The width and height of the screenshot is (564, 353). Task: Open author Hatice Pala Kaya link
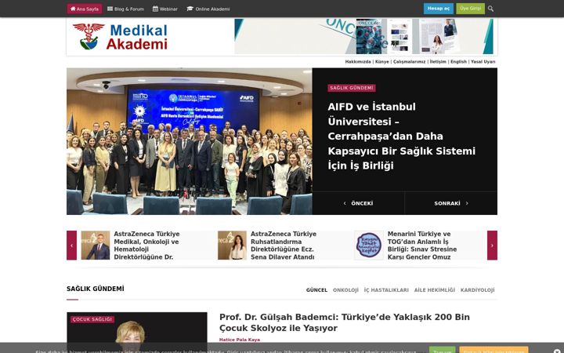(x=240, y=340)
